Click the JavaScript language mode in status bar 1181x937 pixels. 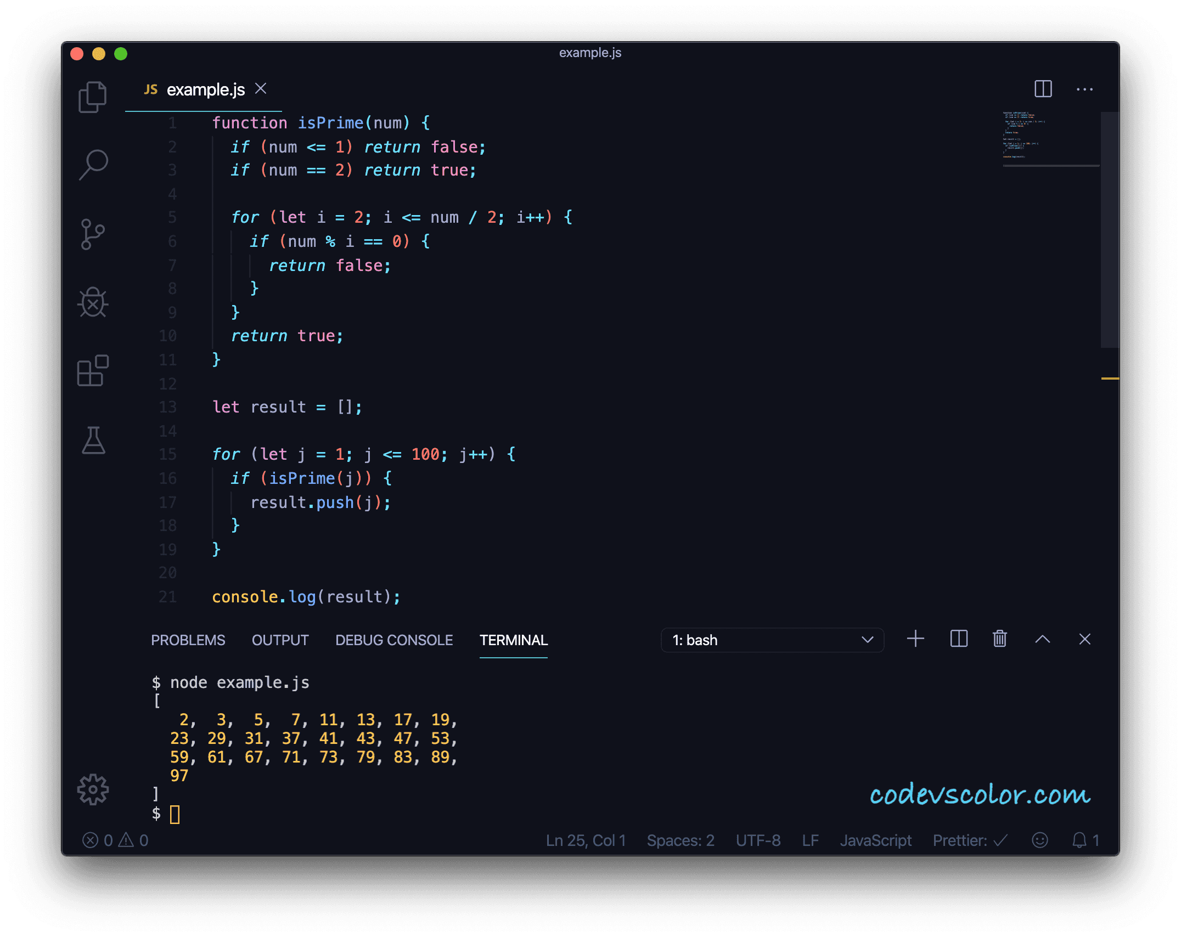point(875,840)
